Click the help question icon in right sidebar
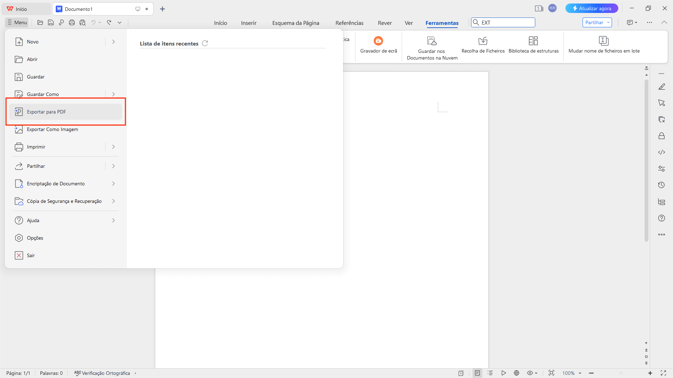673x378 pixels. [661, 218]
